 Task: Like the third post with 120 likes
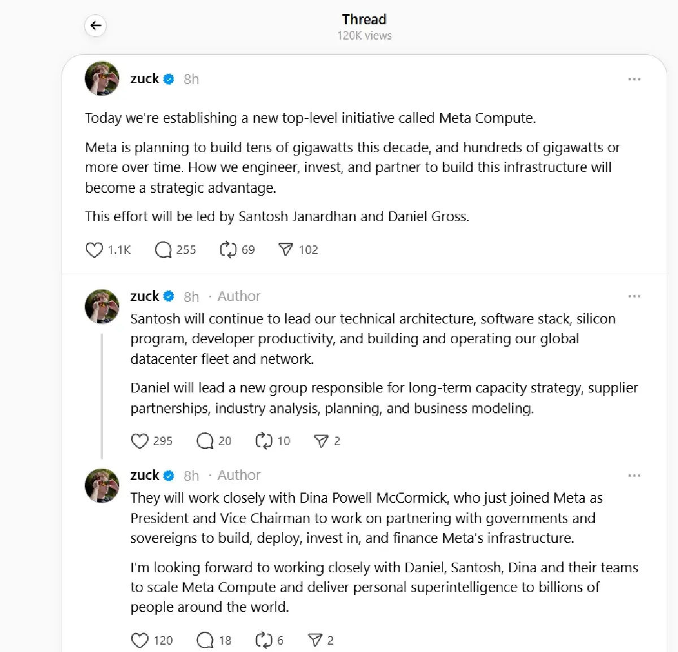coord(140,640)
